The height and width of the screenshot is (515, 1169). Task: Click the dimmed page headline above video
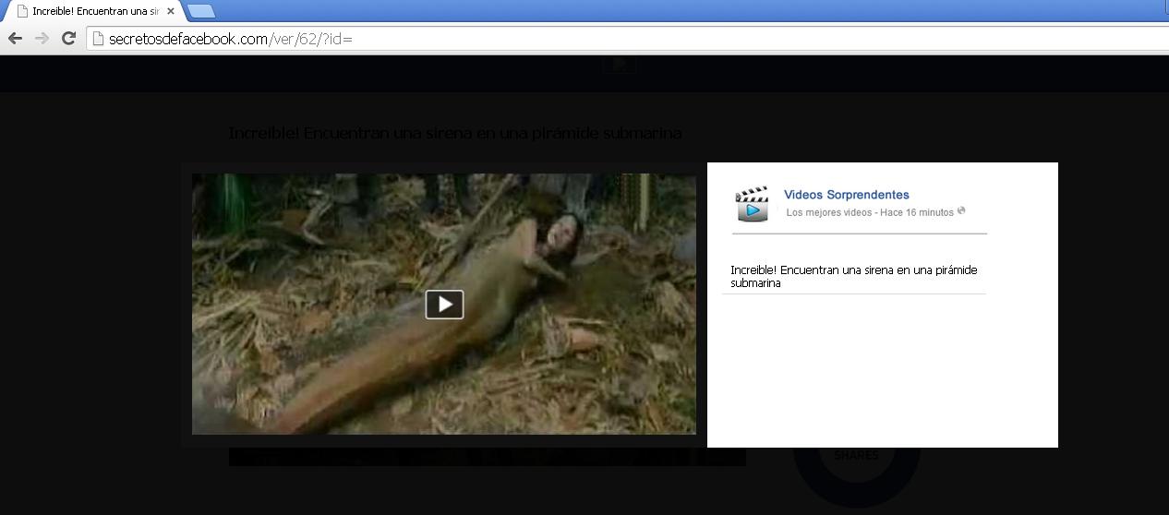click(454, 133)
